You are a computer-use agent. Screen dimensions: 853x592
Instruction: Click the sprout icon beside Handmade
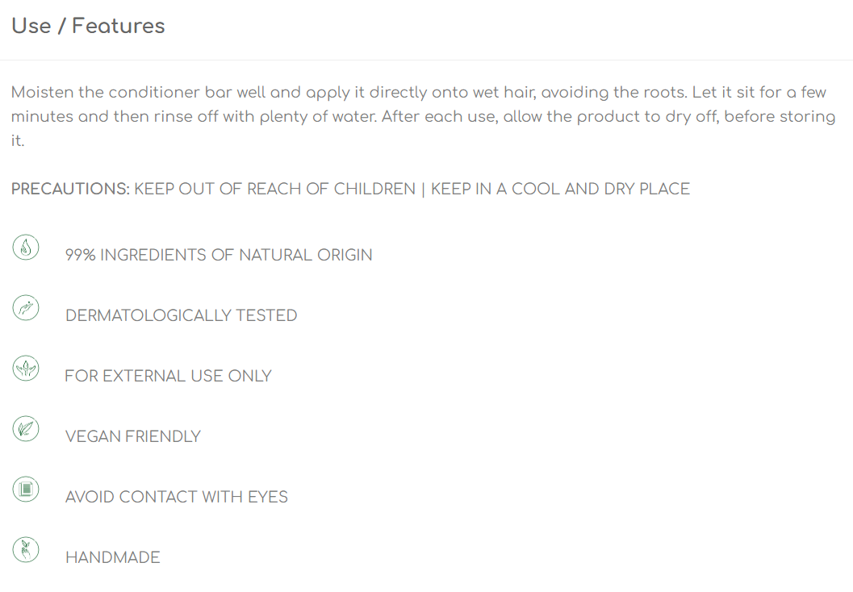coord(26,549)
